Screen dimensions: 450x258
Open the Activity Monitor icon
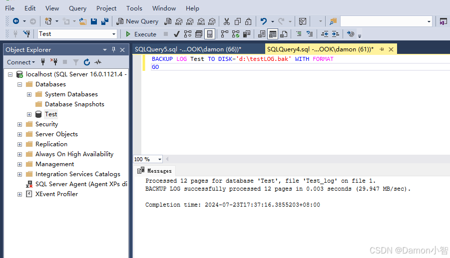(303, 21)
